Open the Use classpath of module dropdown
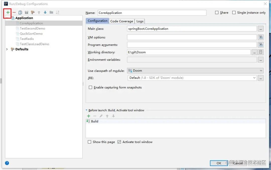 pos(195,71)
